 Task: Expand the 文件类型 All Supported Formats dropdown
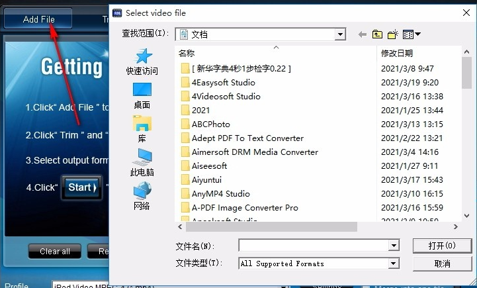[x=393, y=264]
